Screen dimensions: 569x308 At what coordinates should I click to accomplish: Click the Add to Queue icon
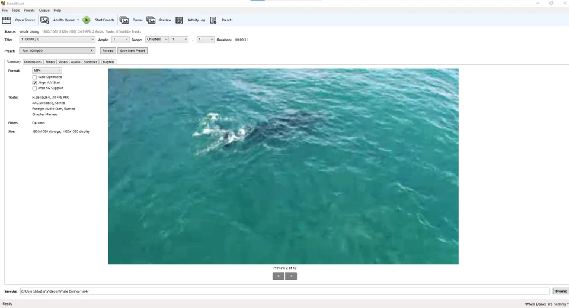(44, 20)
